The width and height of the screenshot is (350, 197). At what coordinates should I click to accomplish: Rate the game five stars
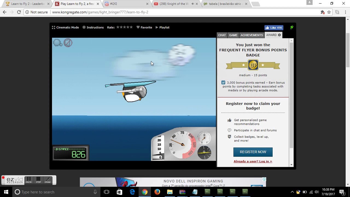[131, 27]
